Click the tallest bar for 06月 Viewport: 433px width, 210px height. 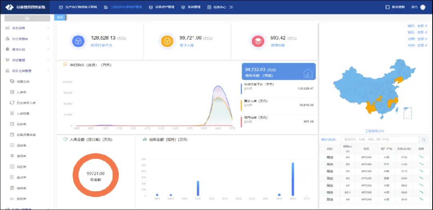point(293,179)
